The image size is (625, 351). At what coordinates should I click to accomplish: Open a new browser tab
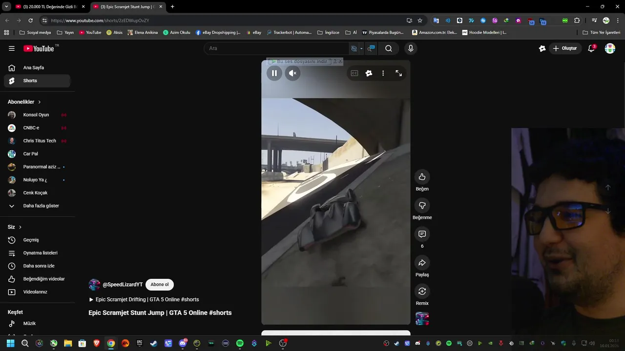click(172, 7)
